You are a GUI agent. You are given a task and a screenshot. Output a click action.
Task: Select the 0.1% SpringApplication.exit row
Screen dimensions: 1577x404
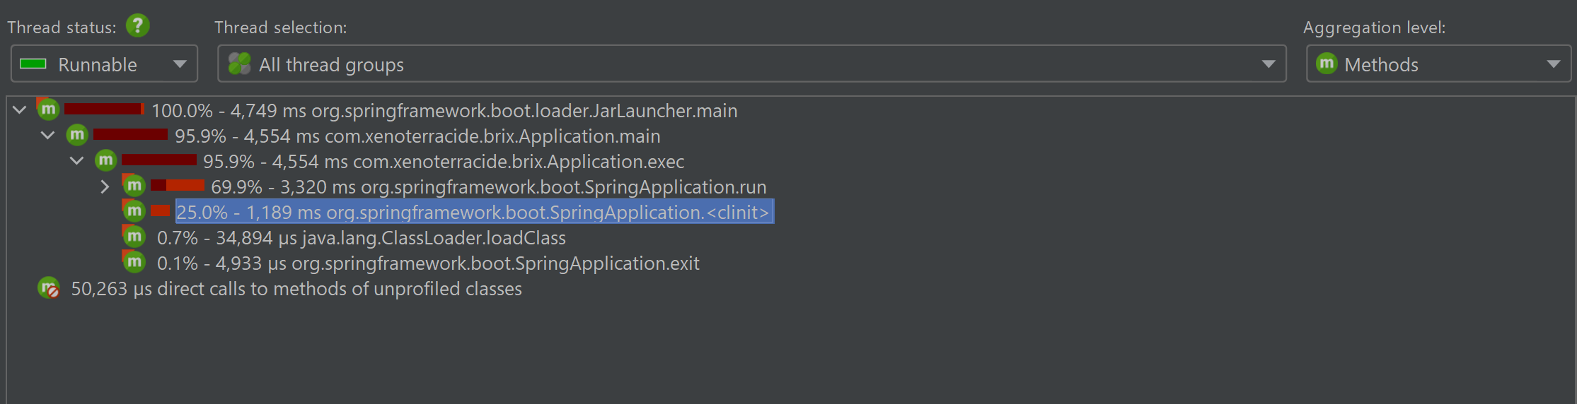(x=428, y=263)
